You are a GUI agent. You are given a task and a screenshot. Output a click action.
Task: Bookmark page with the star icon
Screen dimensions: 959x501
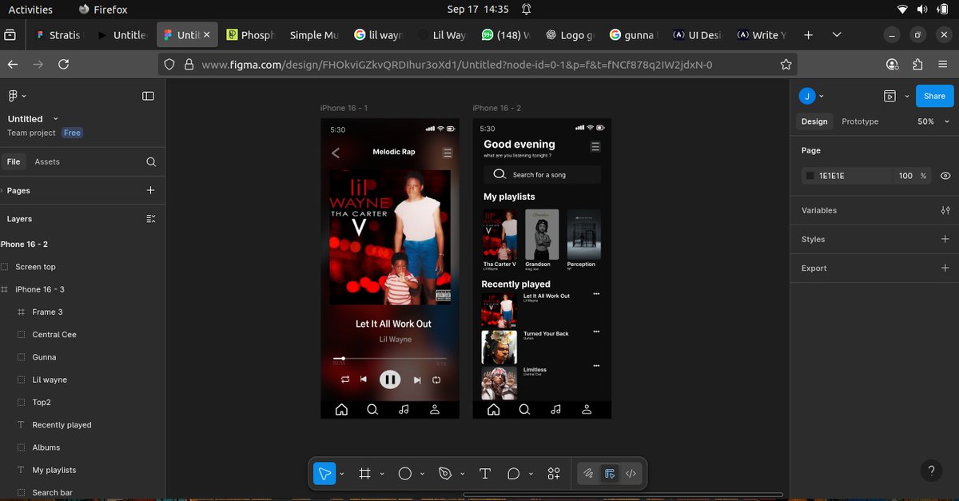click(786, 65)
